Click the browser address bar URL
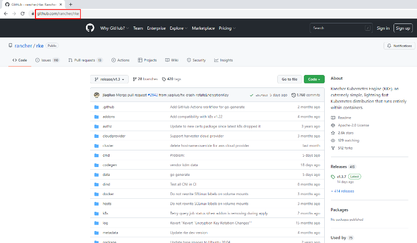This screenshot has width=417, height=243. pos(58,14)
